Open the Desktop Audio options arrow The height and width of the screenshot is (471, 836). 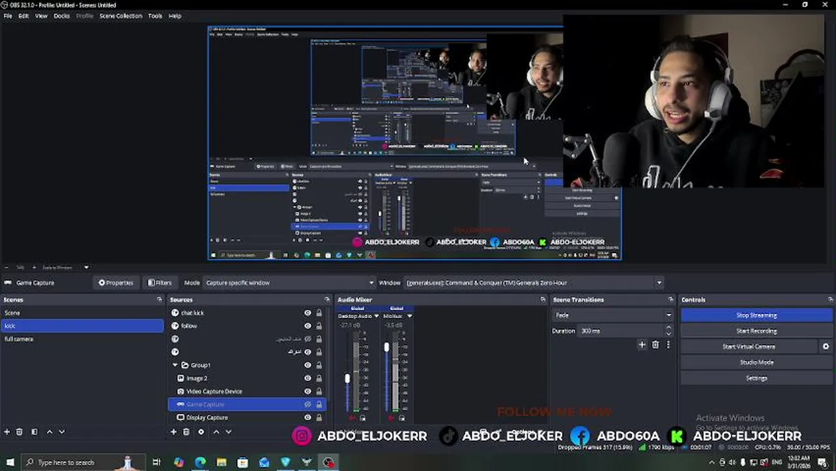pyautogui.click(x=375, y=316)
